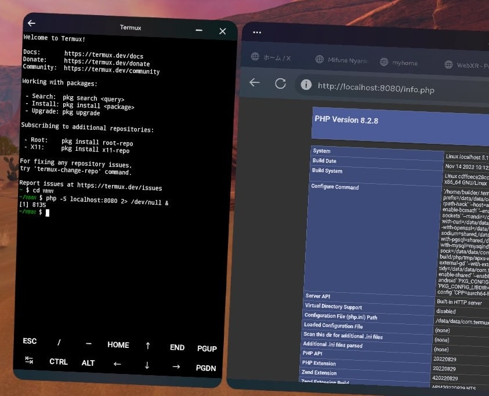Reload the info.php page
This screenshot has width=489, height=396.
[280, 83]
